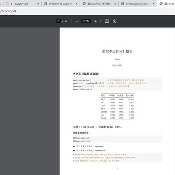Click globe icon of Welcom to Jean tab
The height and width of the screenshot is (175, 175).
46,4
